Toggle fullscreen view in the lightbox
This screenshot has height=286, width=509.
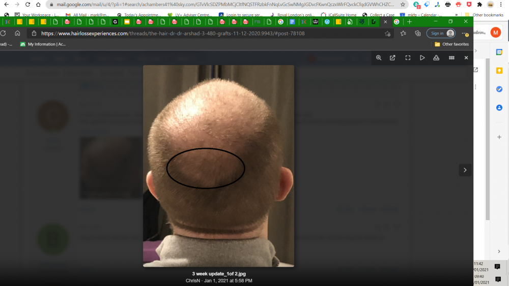[x=408, y=57]
